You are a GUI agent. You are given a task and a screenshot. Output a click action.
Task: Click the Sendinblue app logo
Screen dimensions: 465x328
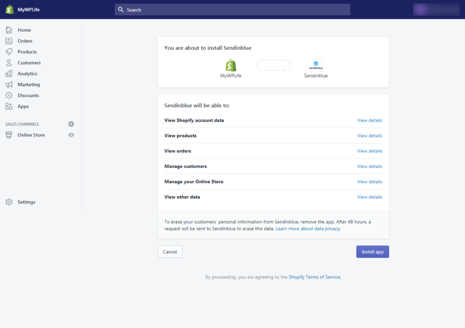(x=316, y=65)
